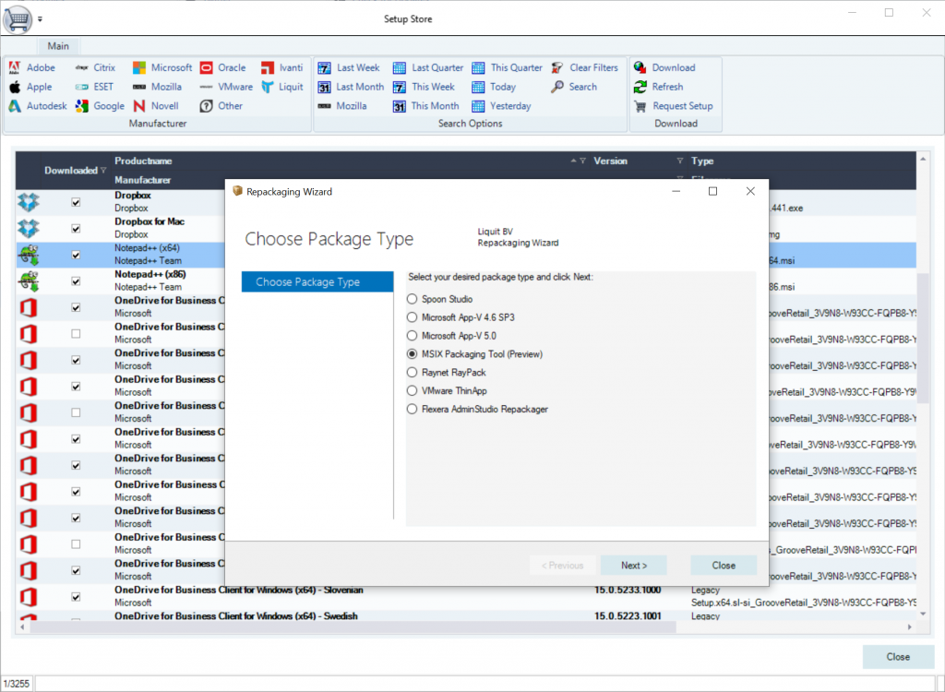
Task: Click Close in Repackaging Wizard
Action: 724,566
